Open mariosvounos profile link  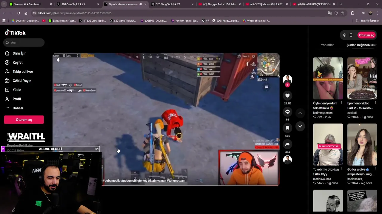click(x=322, y=179)
